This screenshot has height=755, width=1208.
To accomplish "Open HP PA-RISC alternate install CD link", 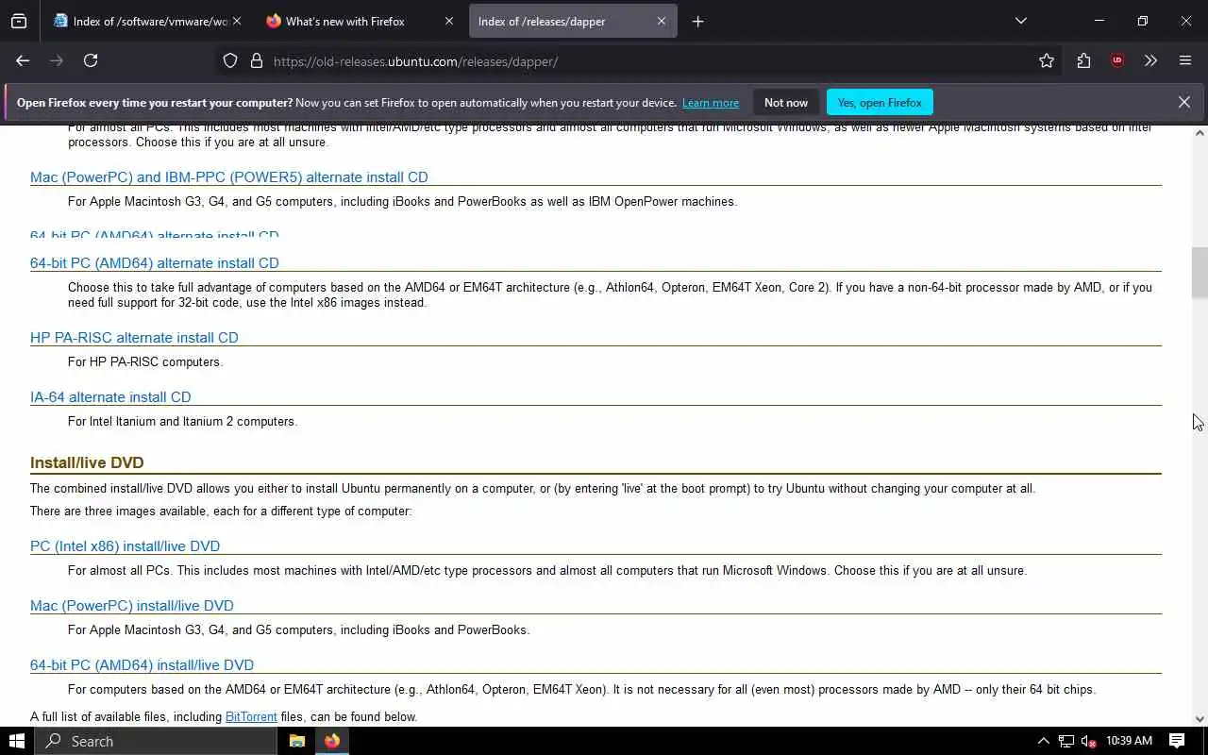I will click(x=134, y=338).
